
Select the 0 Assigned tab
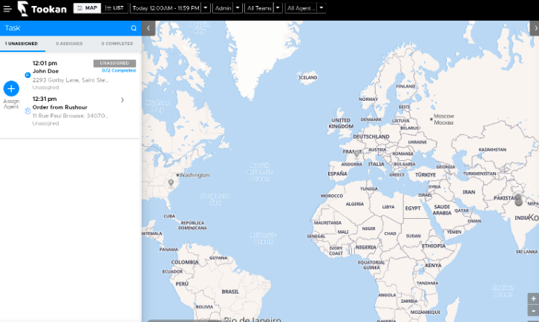(x=70, y=44)
